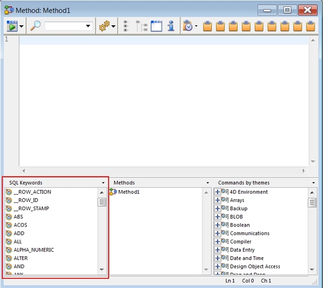Select the ALPHA_NUMERIC SQL keyword
323x288 pixels.
pos(33,250)
